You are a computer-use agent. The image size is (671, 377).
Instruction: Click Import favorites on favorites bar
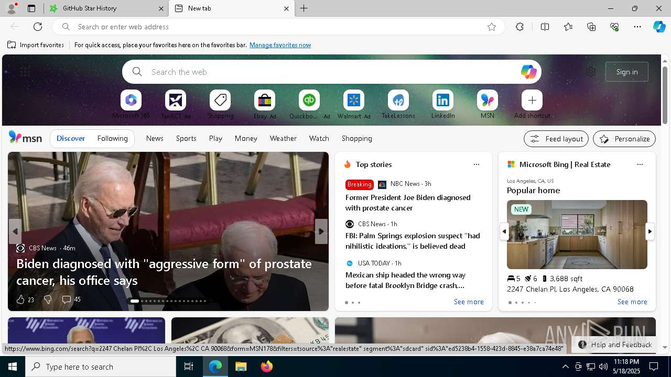36,45
